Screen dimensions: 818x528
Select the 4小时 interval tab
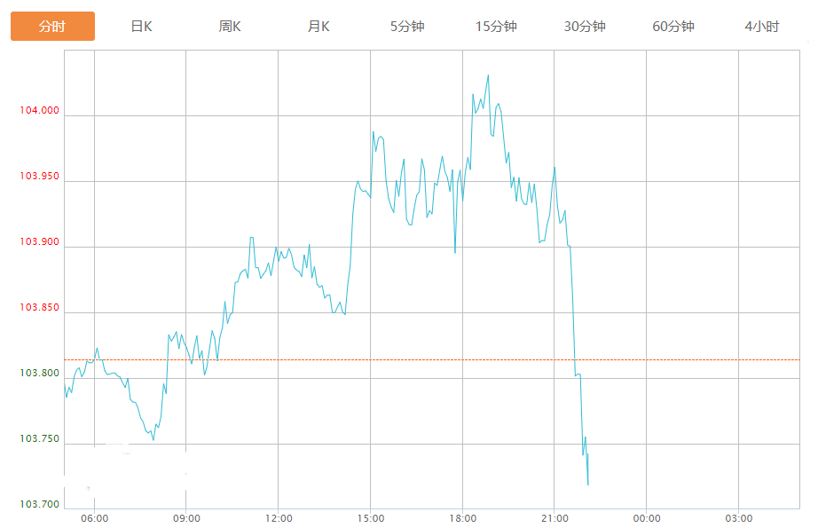click(x=762, y=27)
